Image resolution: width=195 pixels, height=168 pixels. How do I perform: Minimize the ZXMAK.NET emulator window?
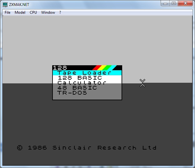click(166, 3)
